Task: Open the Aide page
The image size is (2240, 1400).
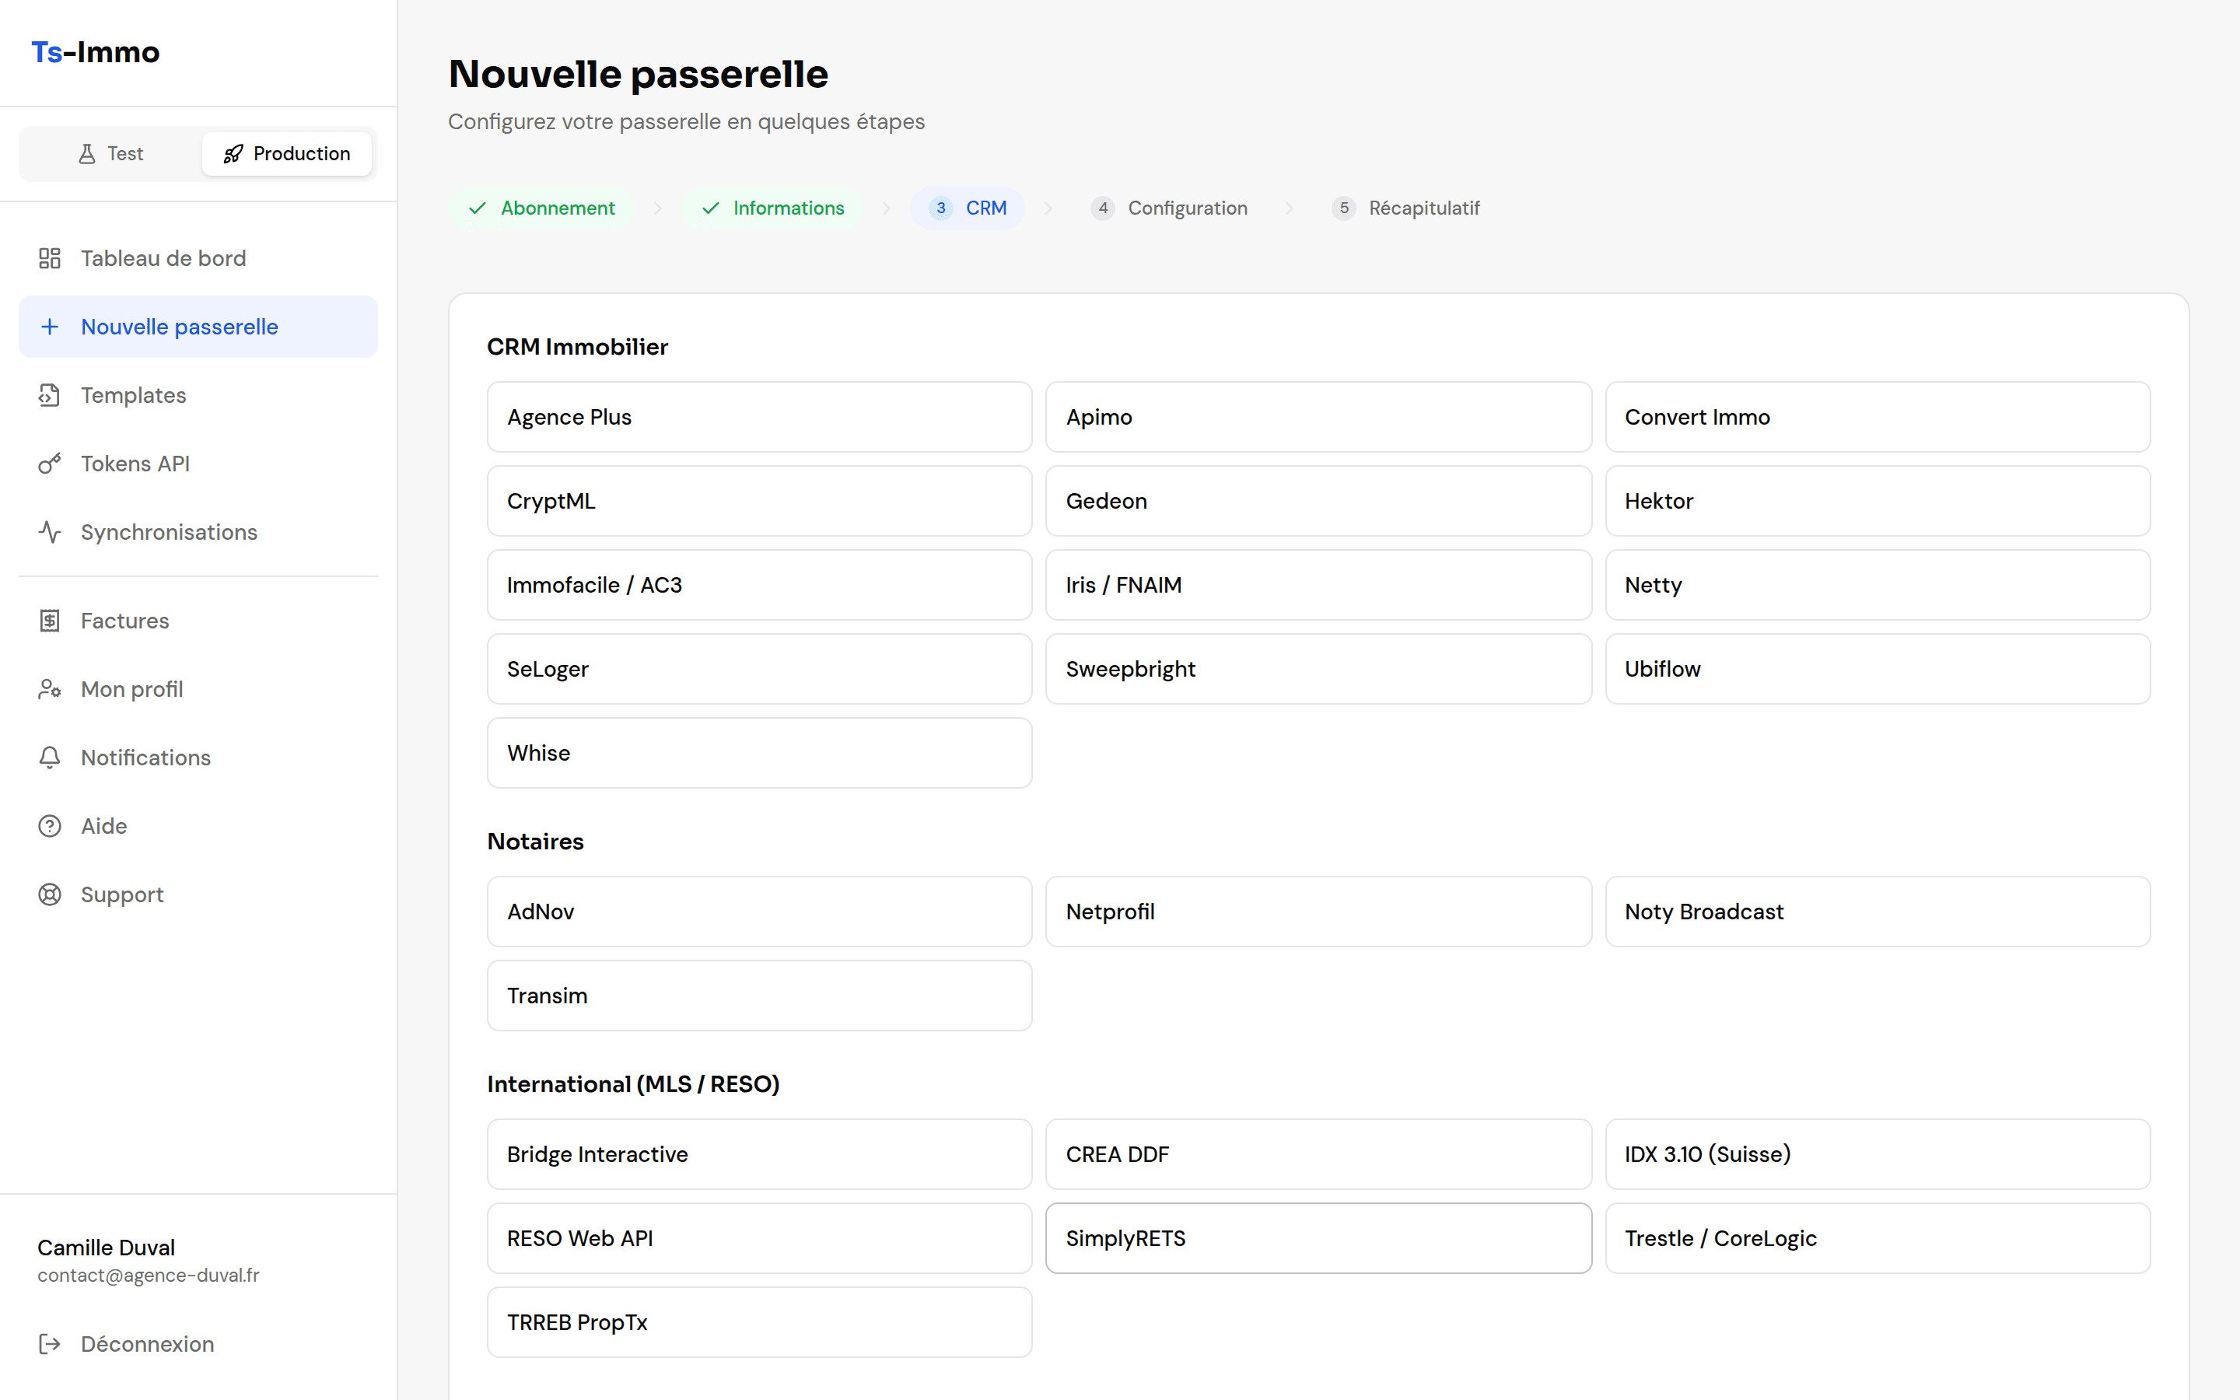Action: [198, 826]
